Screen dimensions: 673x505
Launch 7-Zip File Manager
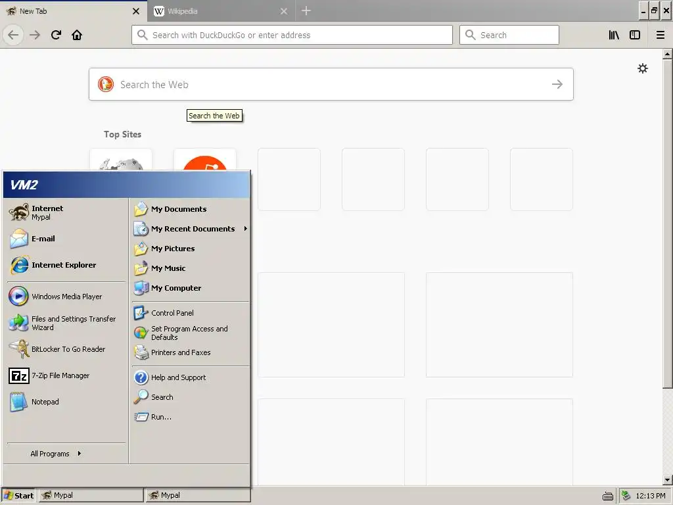click(x=66, y=375)
